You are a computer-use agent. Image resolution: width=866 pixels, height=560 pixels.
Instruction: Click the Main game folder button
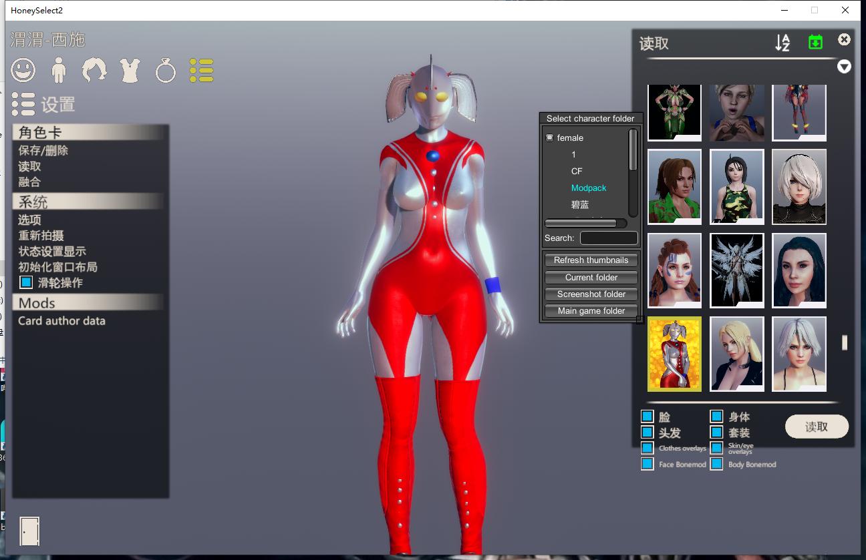[591, 311]
